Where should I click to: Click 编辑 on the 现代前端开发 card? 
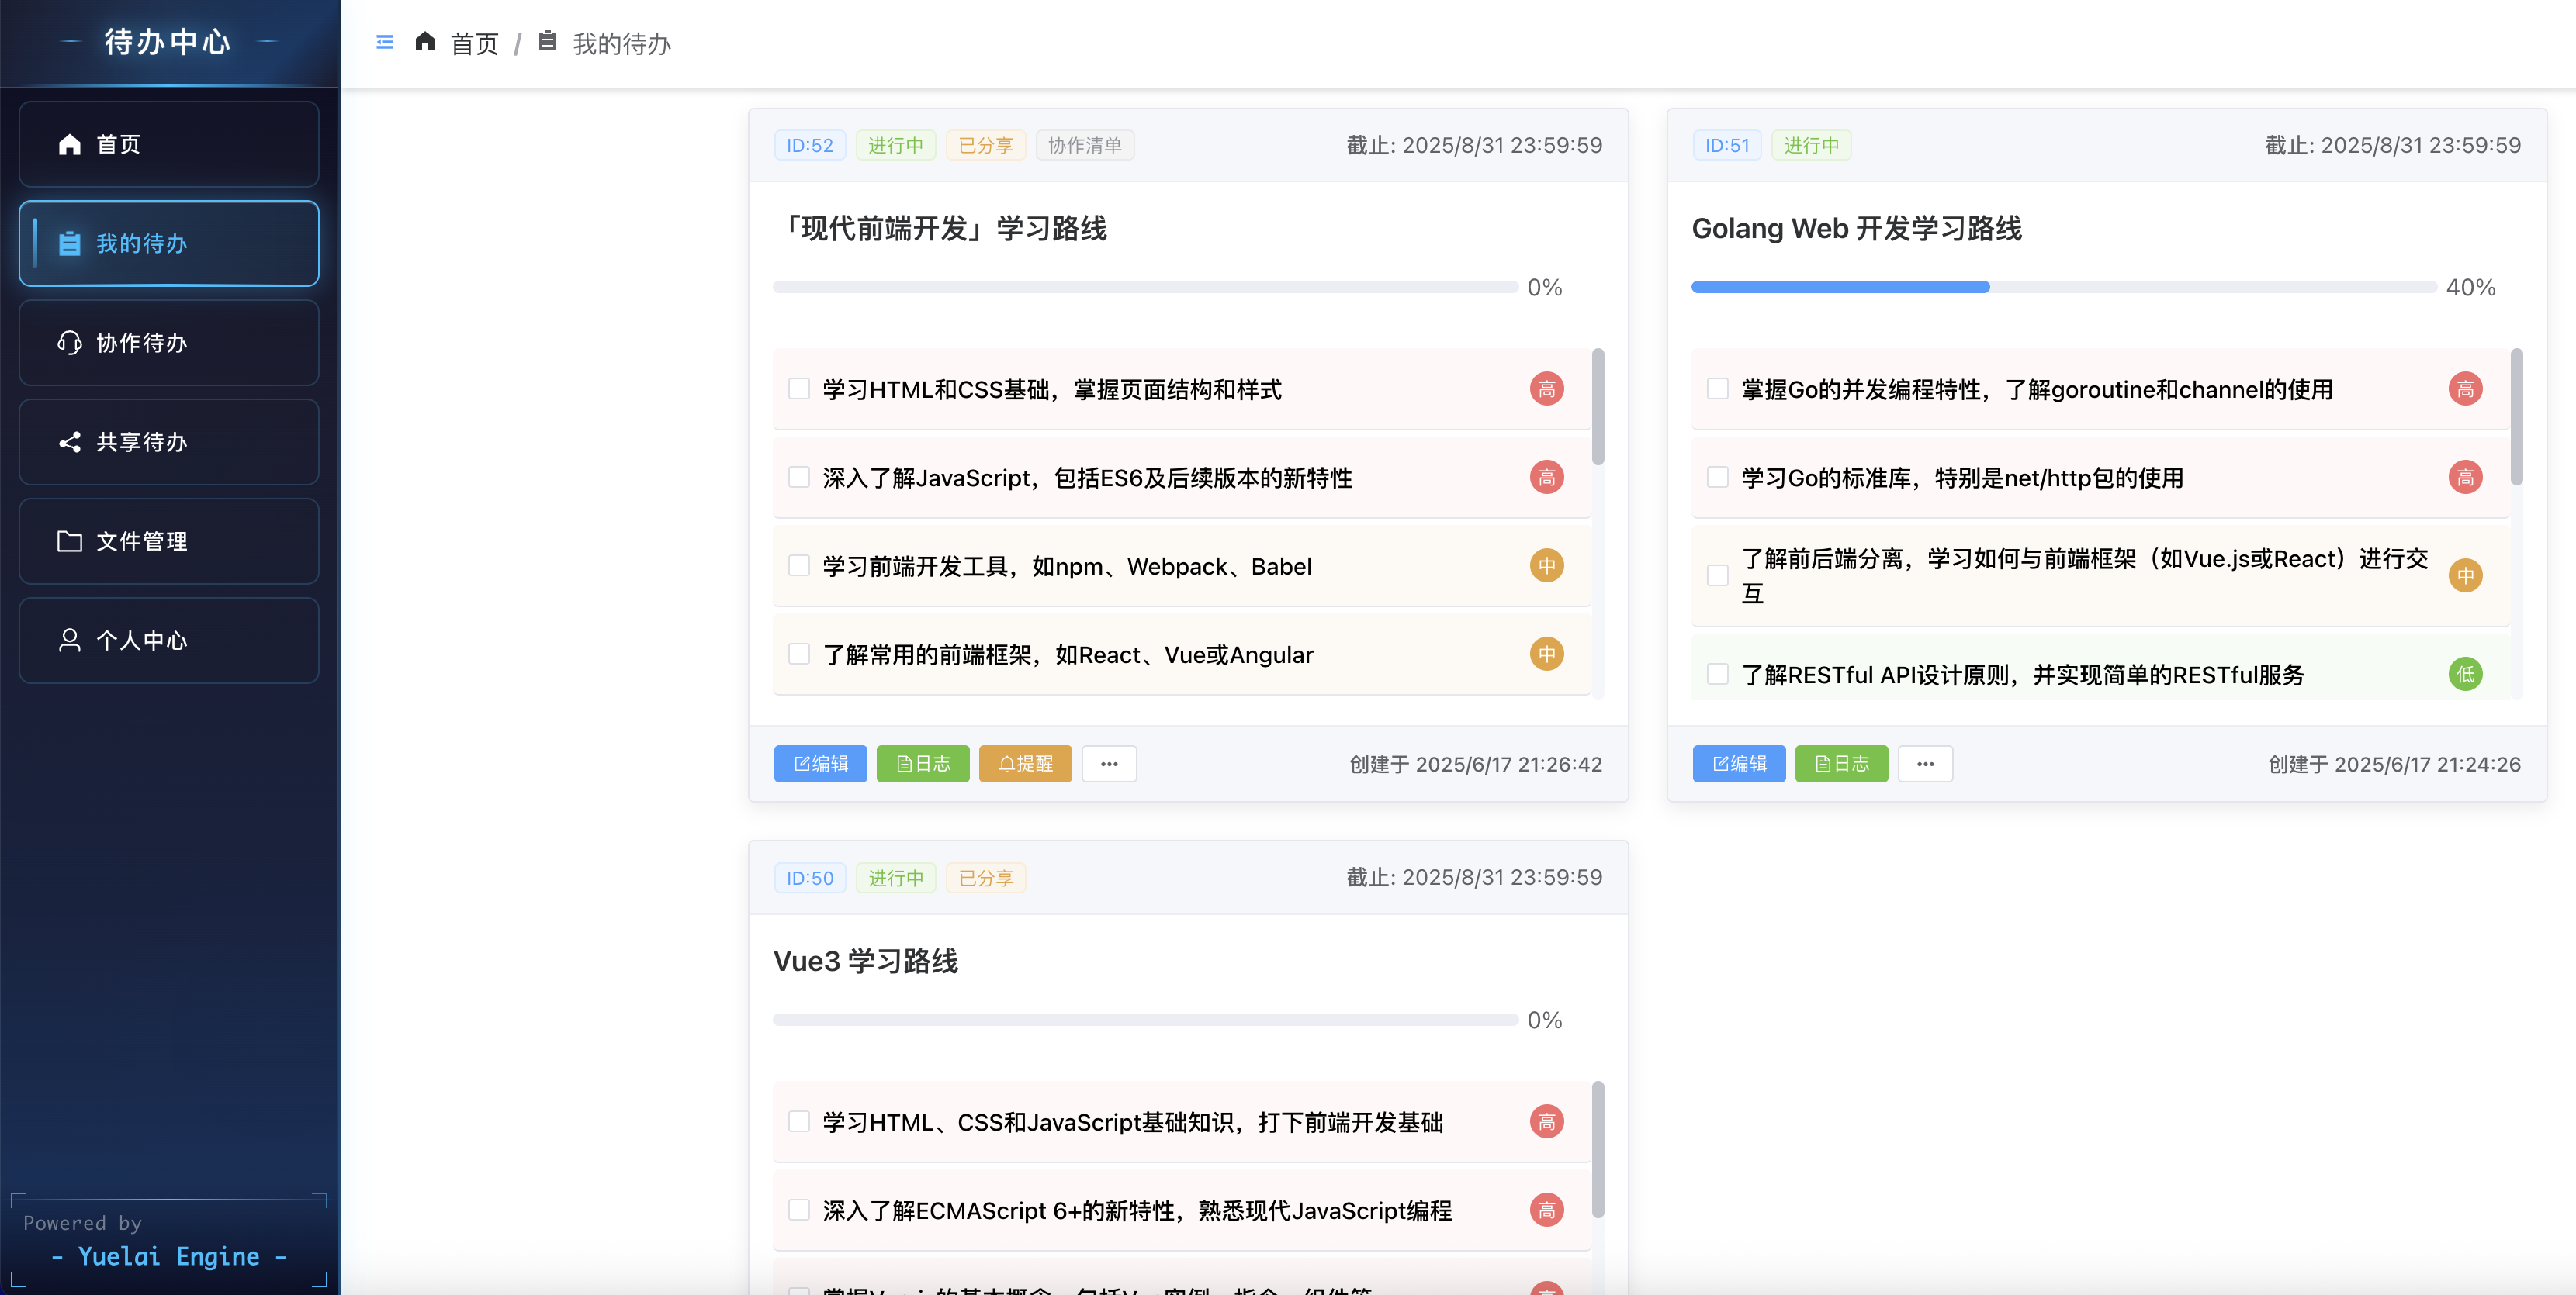click(x=820, y=763)
